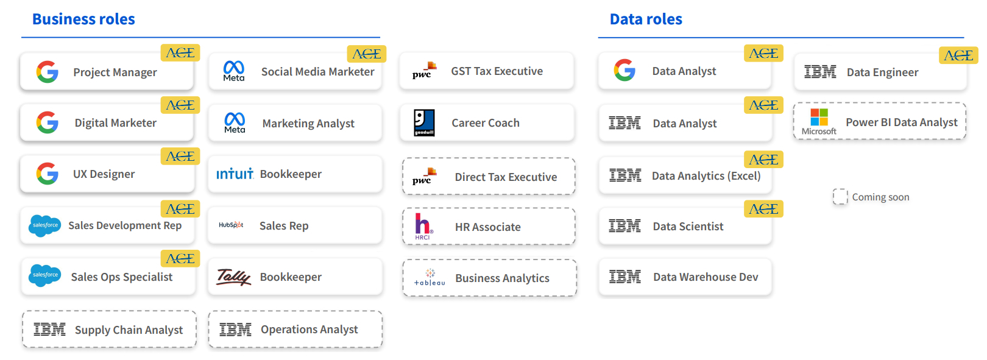Click the Goodwill logo on Career Coach card
The width and height of the screenshot is (987, 360).
[x=424, y=122]
